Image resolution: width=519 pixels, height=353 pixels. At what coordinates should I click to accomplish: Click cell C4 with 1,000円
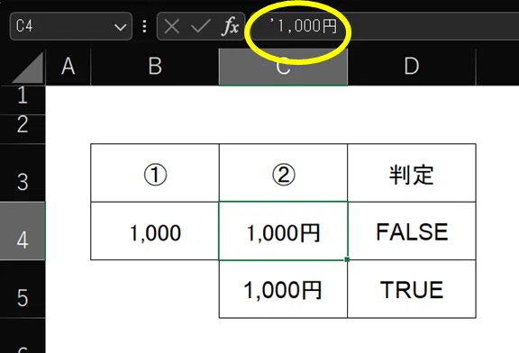click(283, 231)
